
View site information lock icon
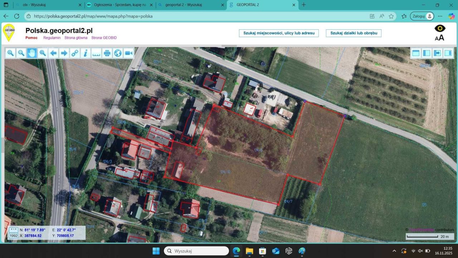pyautogui.click(x=29, y=16)
